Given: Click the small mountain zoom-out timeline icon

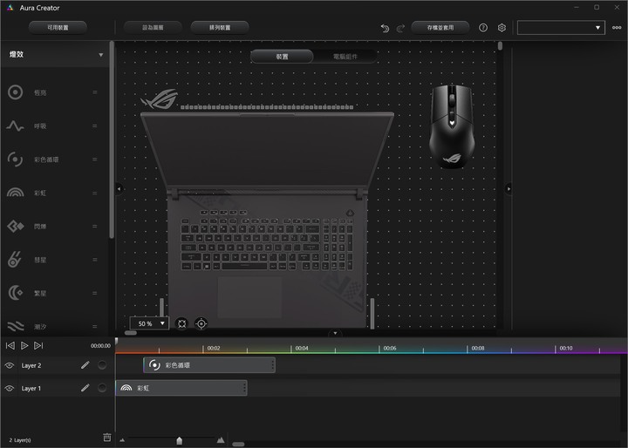Looking at the screenshot, I should [122, 440].
